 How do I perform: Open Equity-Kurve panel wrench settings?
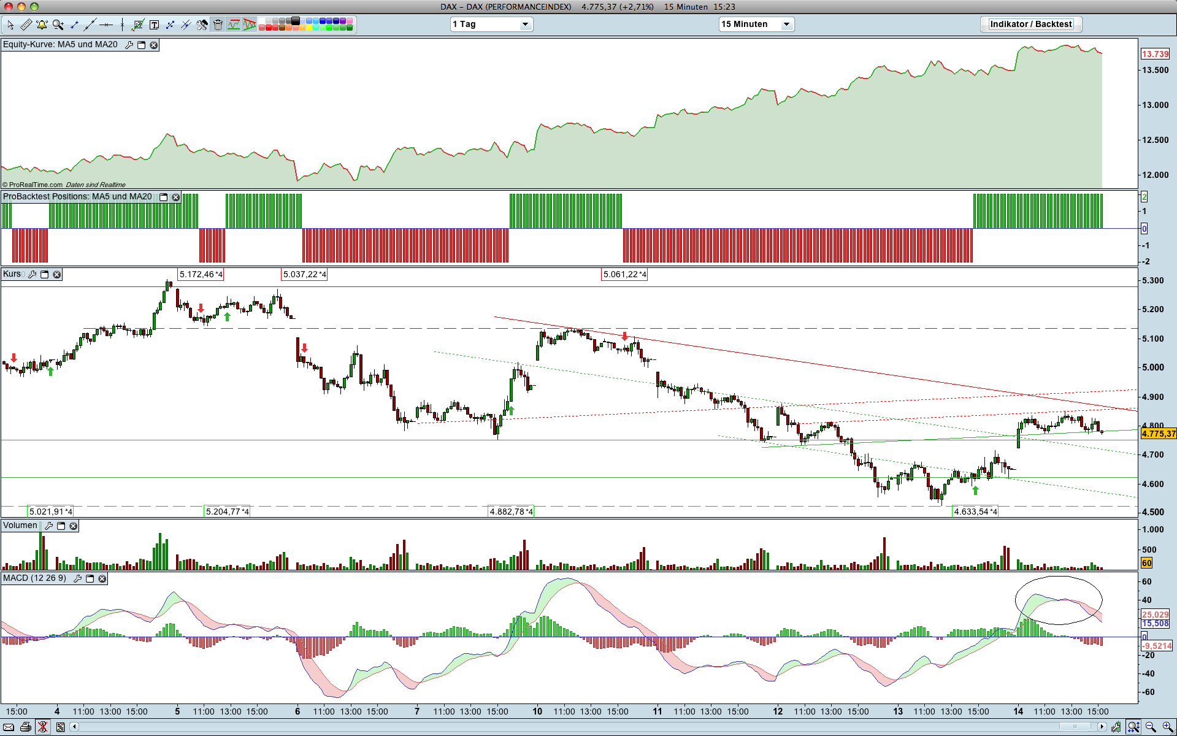[129, 45]
